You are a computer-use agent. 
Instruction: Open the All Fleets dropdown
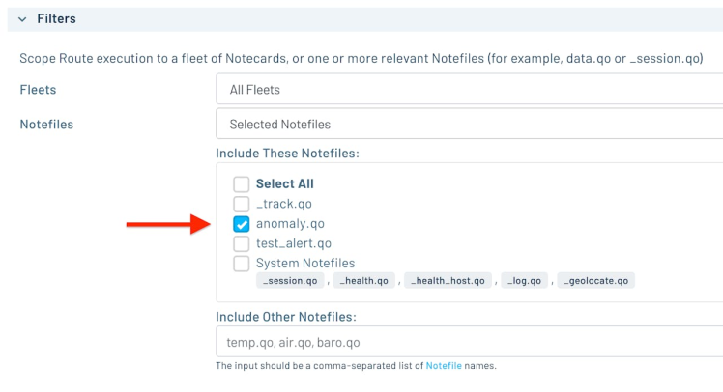click(x=469, y=90)
